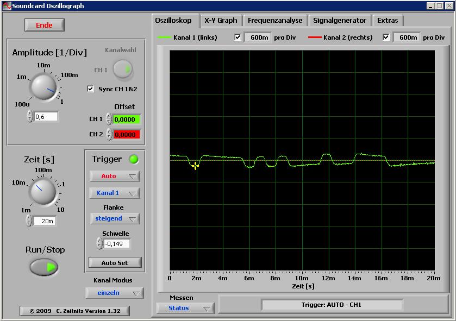
Task: Expand the Kanal Modus einzeln dropdown
Action: 115,293
